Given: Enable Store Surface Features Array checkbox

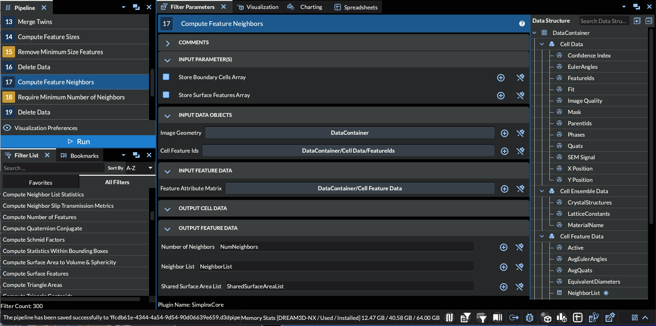Looking at the screenshot, I should tap(166, 95).
